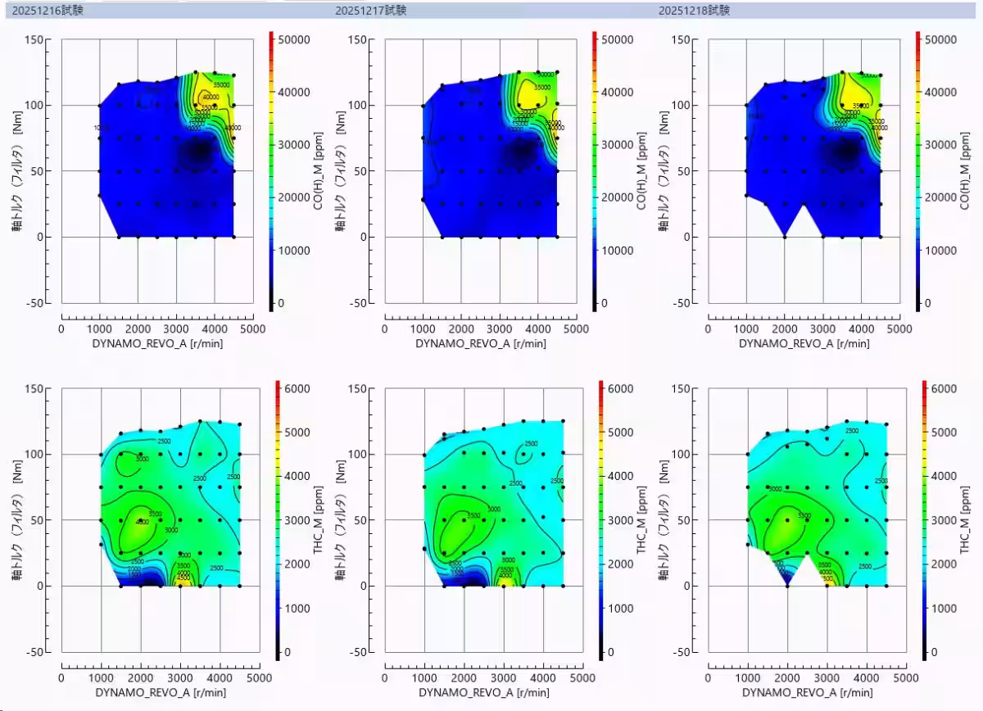Click the CO(H)_M color bar of 20251216 plot

(271, 172)
